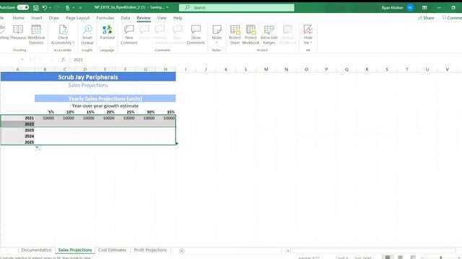Switch to Page Layout view in status bar
Viewport: 462px width, 259px height.
[400, 258]
